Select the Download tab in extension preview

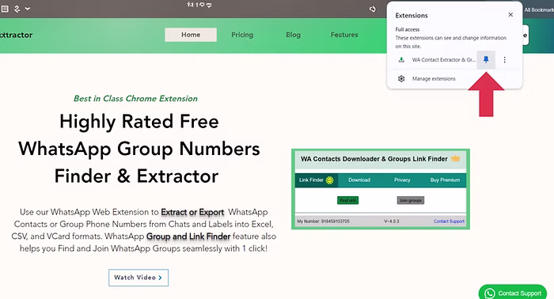[359, 180]
